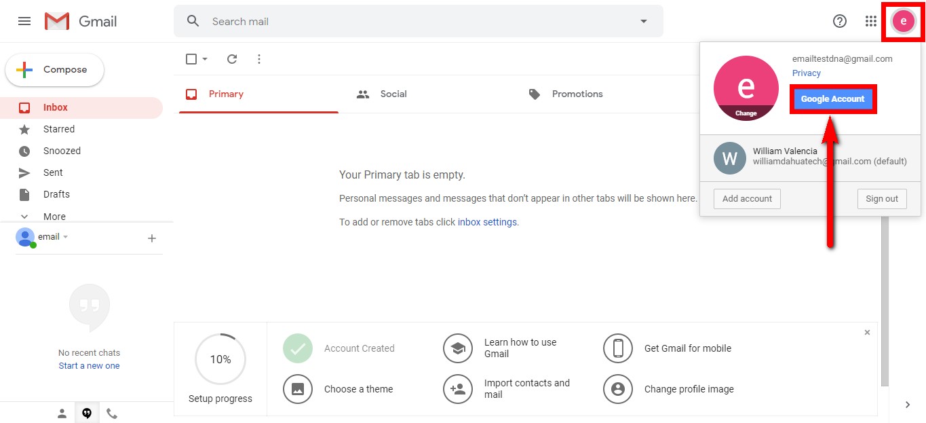Open the Hangouts conversations icon

pyautogui.click(x=87, y=413)
